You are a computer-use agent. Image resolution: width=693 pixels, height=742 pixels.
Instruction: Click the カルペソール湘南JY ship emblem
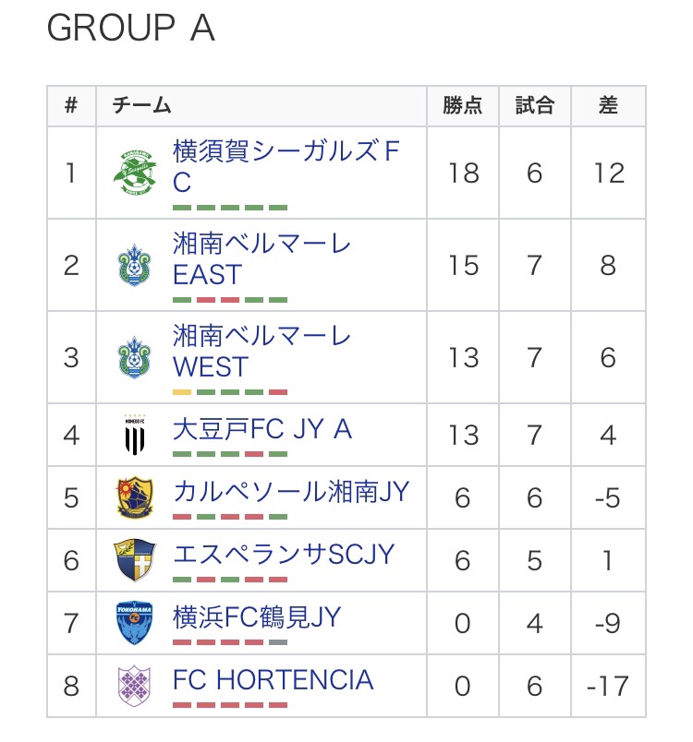tap(135, 497)
